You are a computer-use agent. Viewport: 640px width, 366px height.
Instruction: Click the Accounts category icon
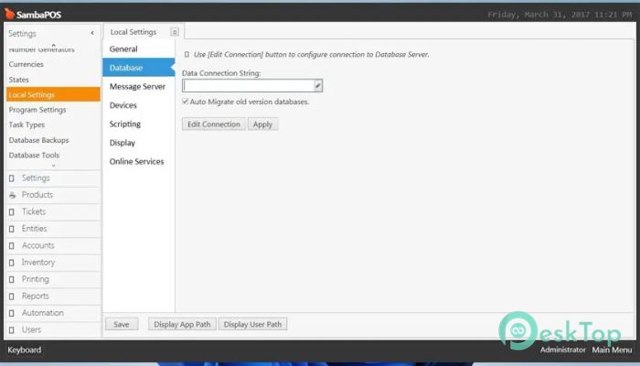click(x=12, y=246)
